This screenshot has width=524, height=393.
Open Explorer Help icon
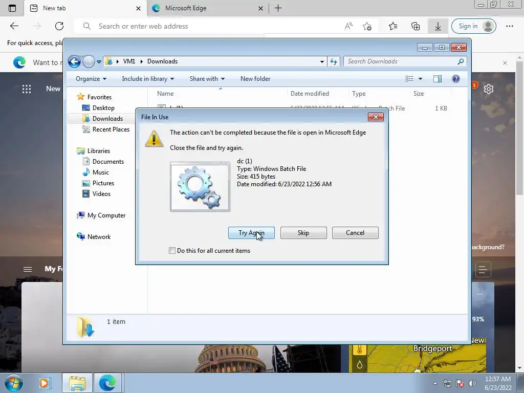coord(456,79)
